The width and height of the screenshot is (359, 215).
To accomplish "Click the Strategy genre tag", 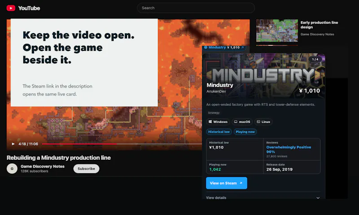I will point(214,113).
